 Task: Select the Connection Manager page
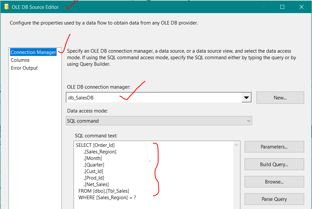point(33,52)
